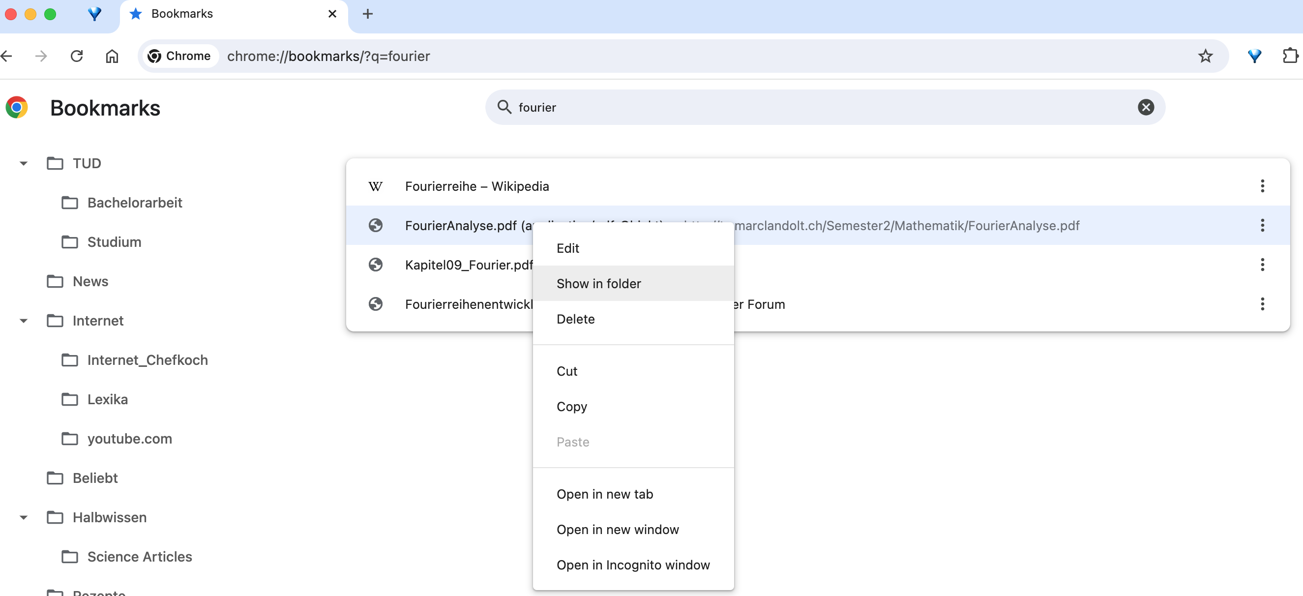Open the Fourierreihe – Wikipedia bookmark
The height and width of the screenshot is (596, 1303).
[x=476, y=186]
